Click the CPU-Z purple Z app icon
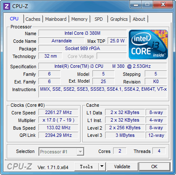Screen dimensions: 176x175 point(7,6)
